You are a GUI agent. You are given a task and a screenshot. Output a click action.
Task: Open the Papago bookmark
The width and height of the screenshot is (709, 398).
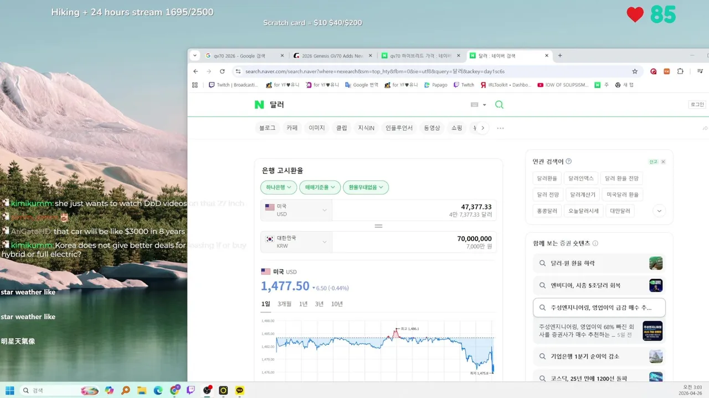click(x=436, y=85)
